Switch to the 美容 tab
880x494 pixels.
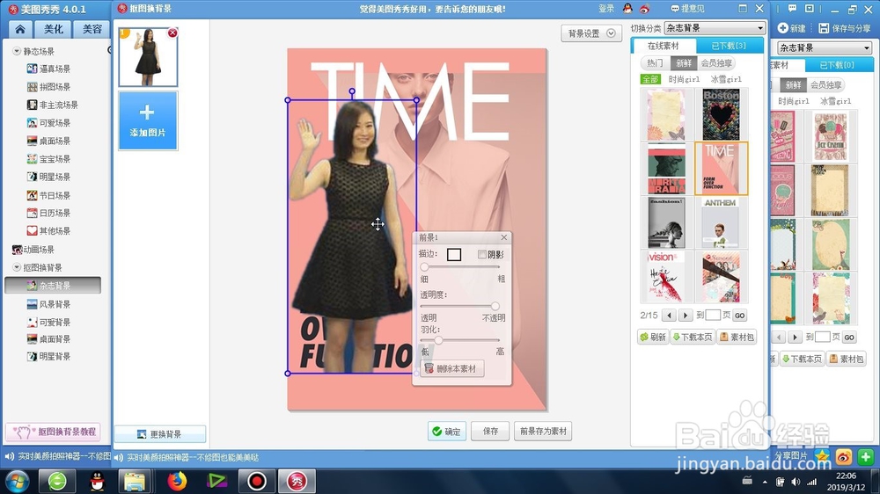(92, 29)
